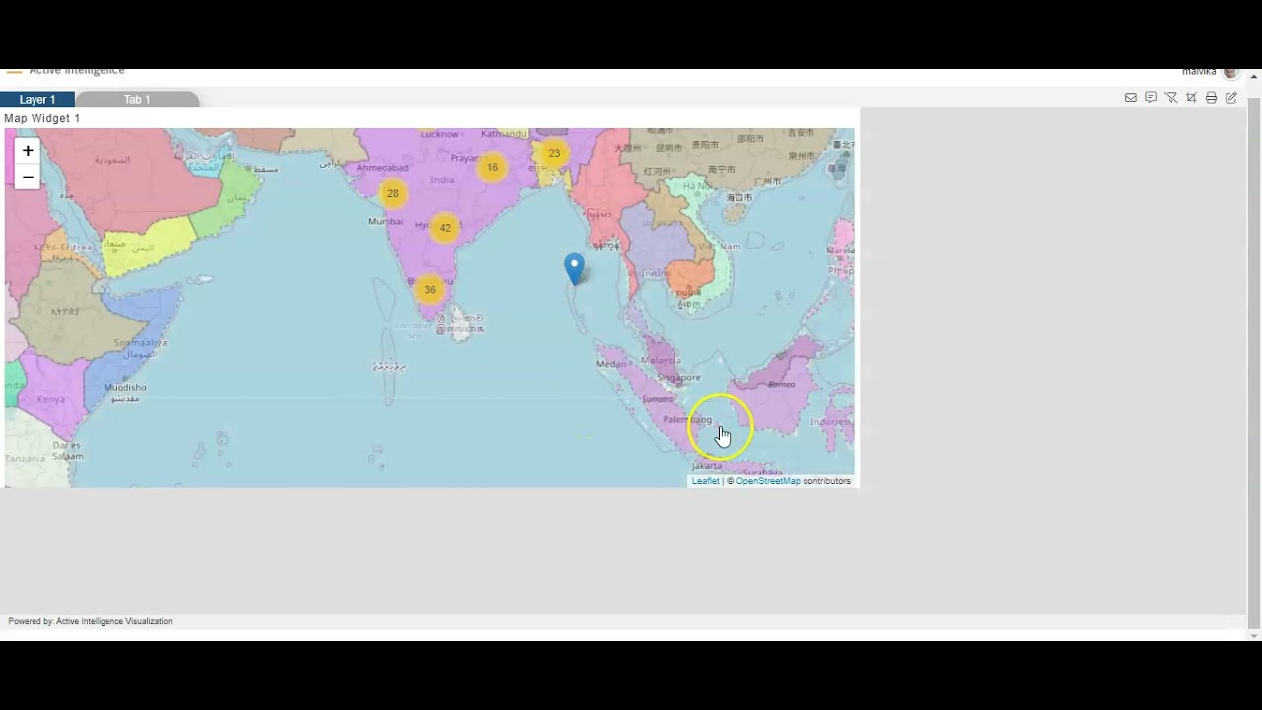Click the Malaysia label on map
Viewport: 1262px width, 710px height.
click(x=662, y=361)
